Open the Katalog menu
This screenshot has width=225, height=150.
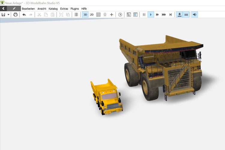pos(53,9)
